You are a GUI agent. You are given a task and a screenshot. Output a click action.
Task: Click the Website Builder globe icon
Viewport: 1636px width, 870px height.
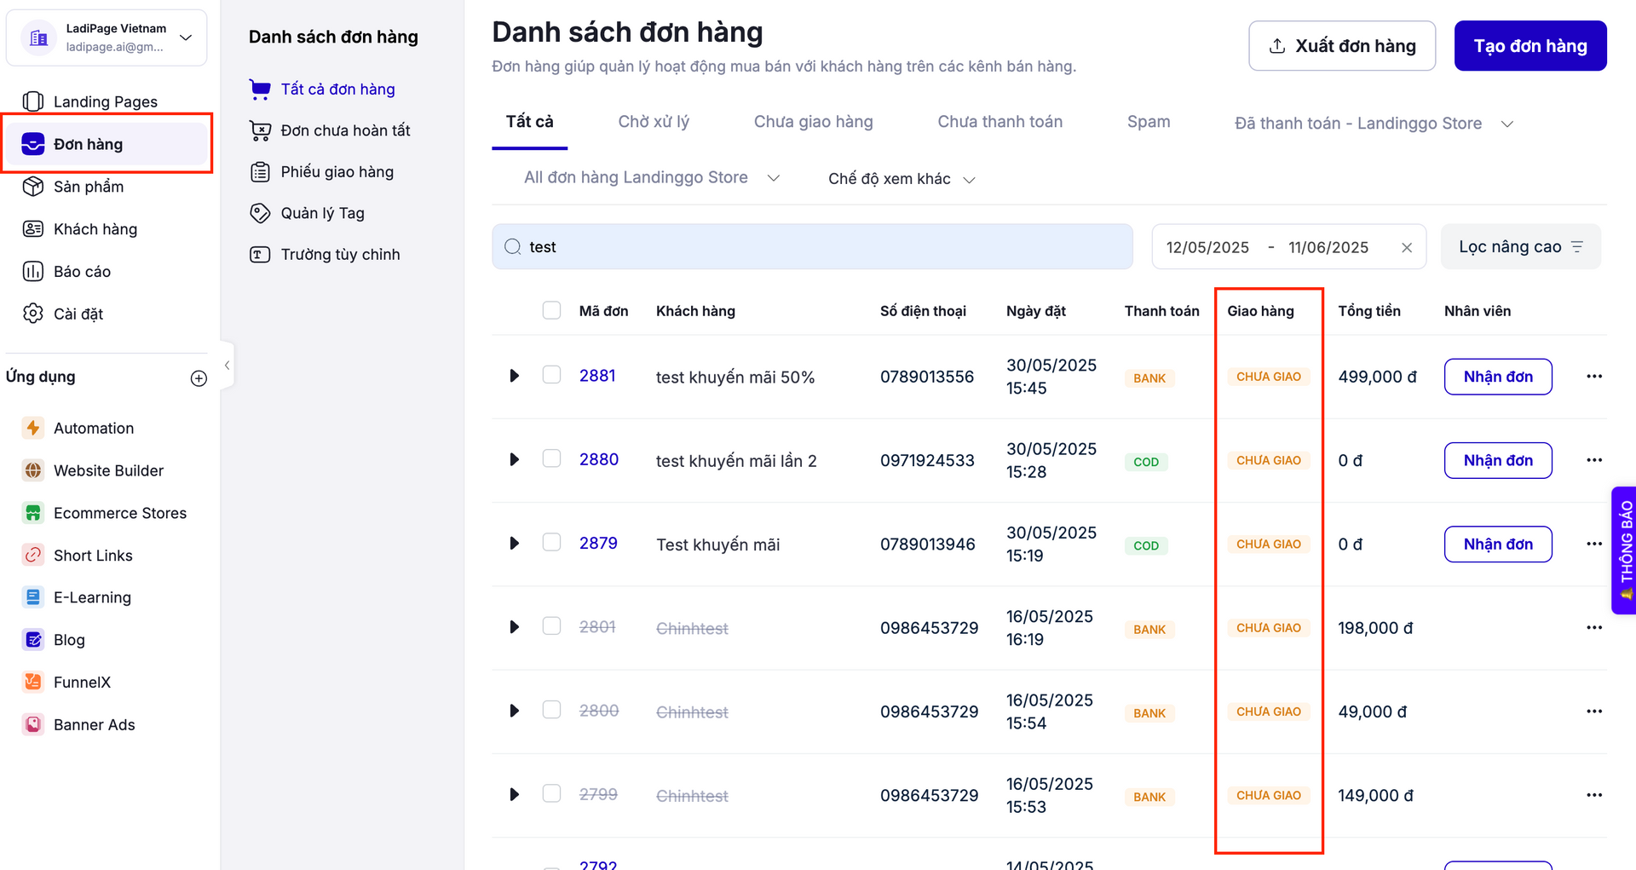(x=32, y=470)
